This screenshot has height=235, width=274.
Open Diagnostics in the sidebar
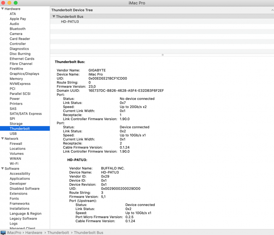click(19, 49)
